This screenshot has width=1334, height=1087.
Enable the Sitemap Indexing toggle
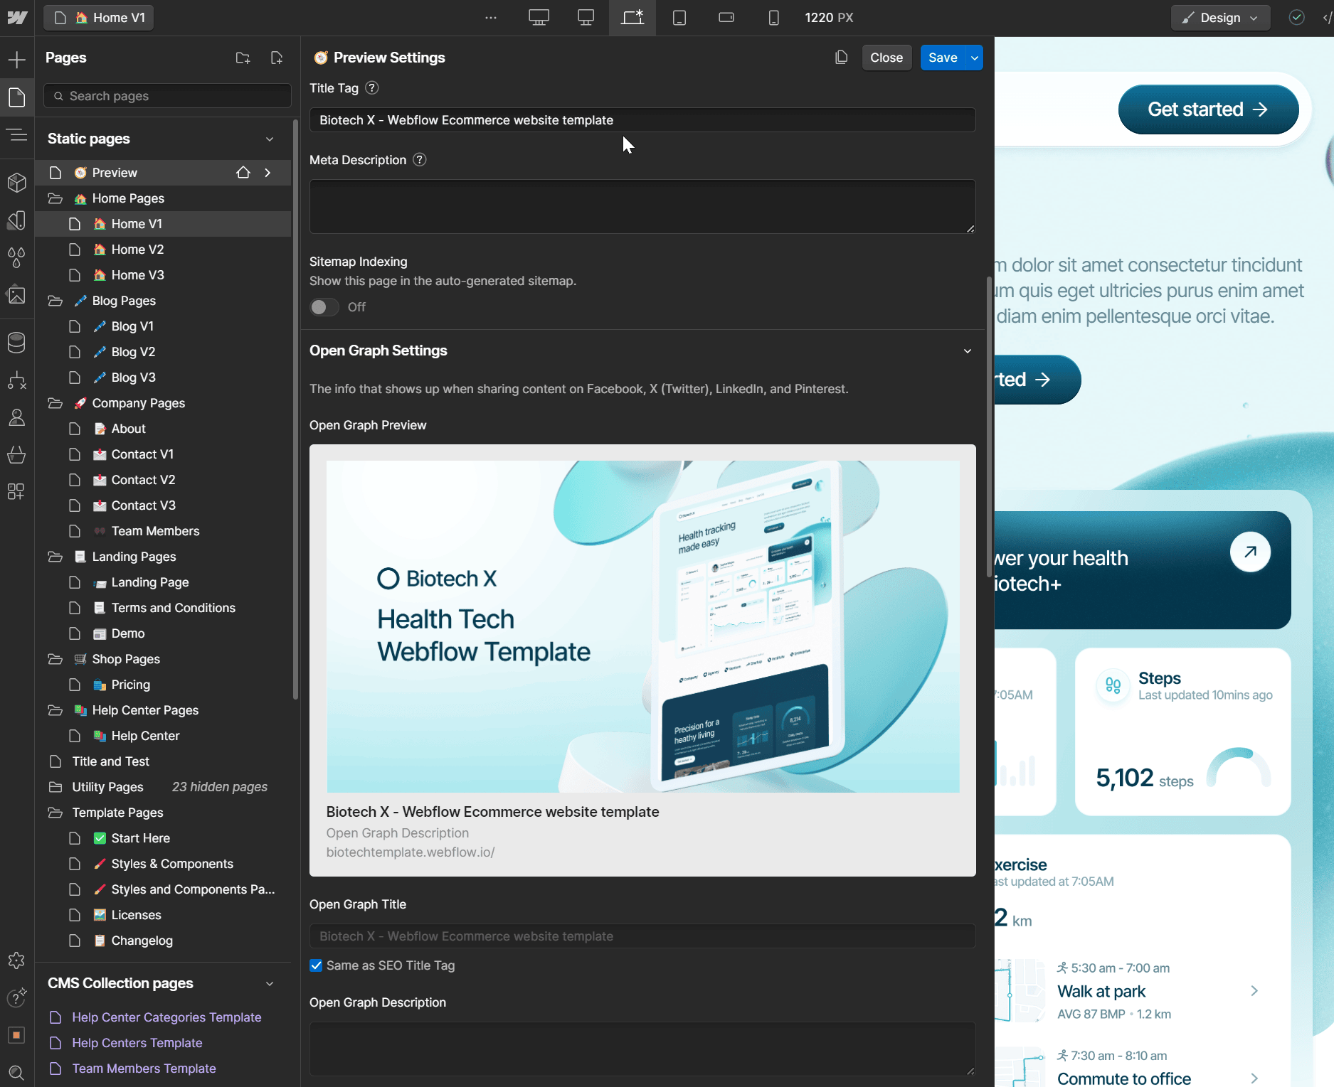[x=324, y=307]
